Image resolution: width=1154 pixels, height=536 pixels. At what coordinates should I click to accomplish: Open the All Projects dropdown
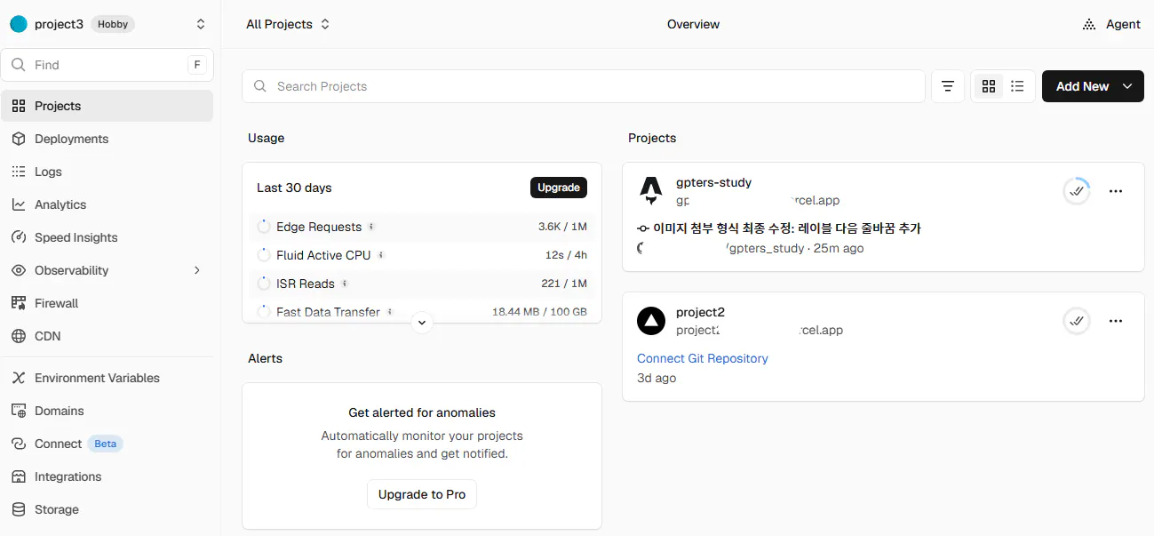[288, 24]
